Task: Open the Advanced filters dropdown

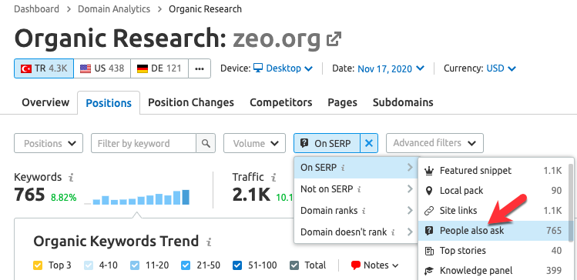Action: (434, 143)
